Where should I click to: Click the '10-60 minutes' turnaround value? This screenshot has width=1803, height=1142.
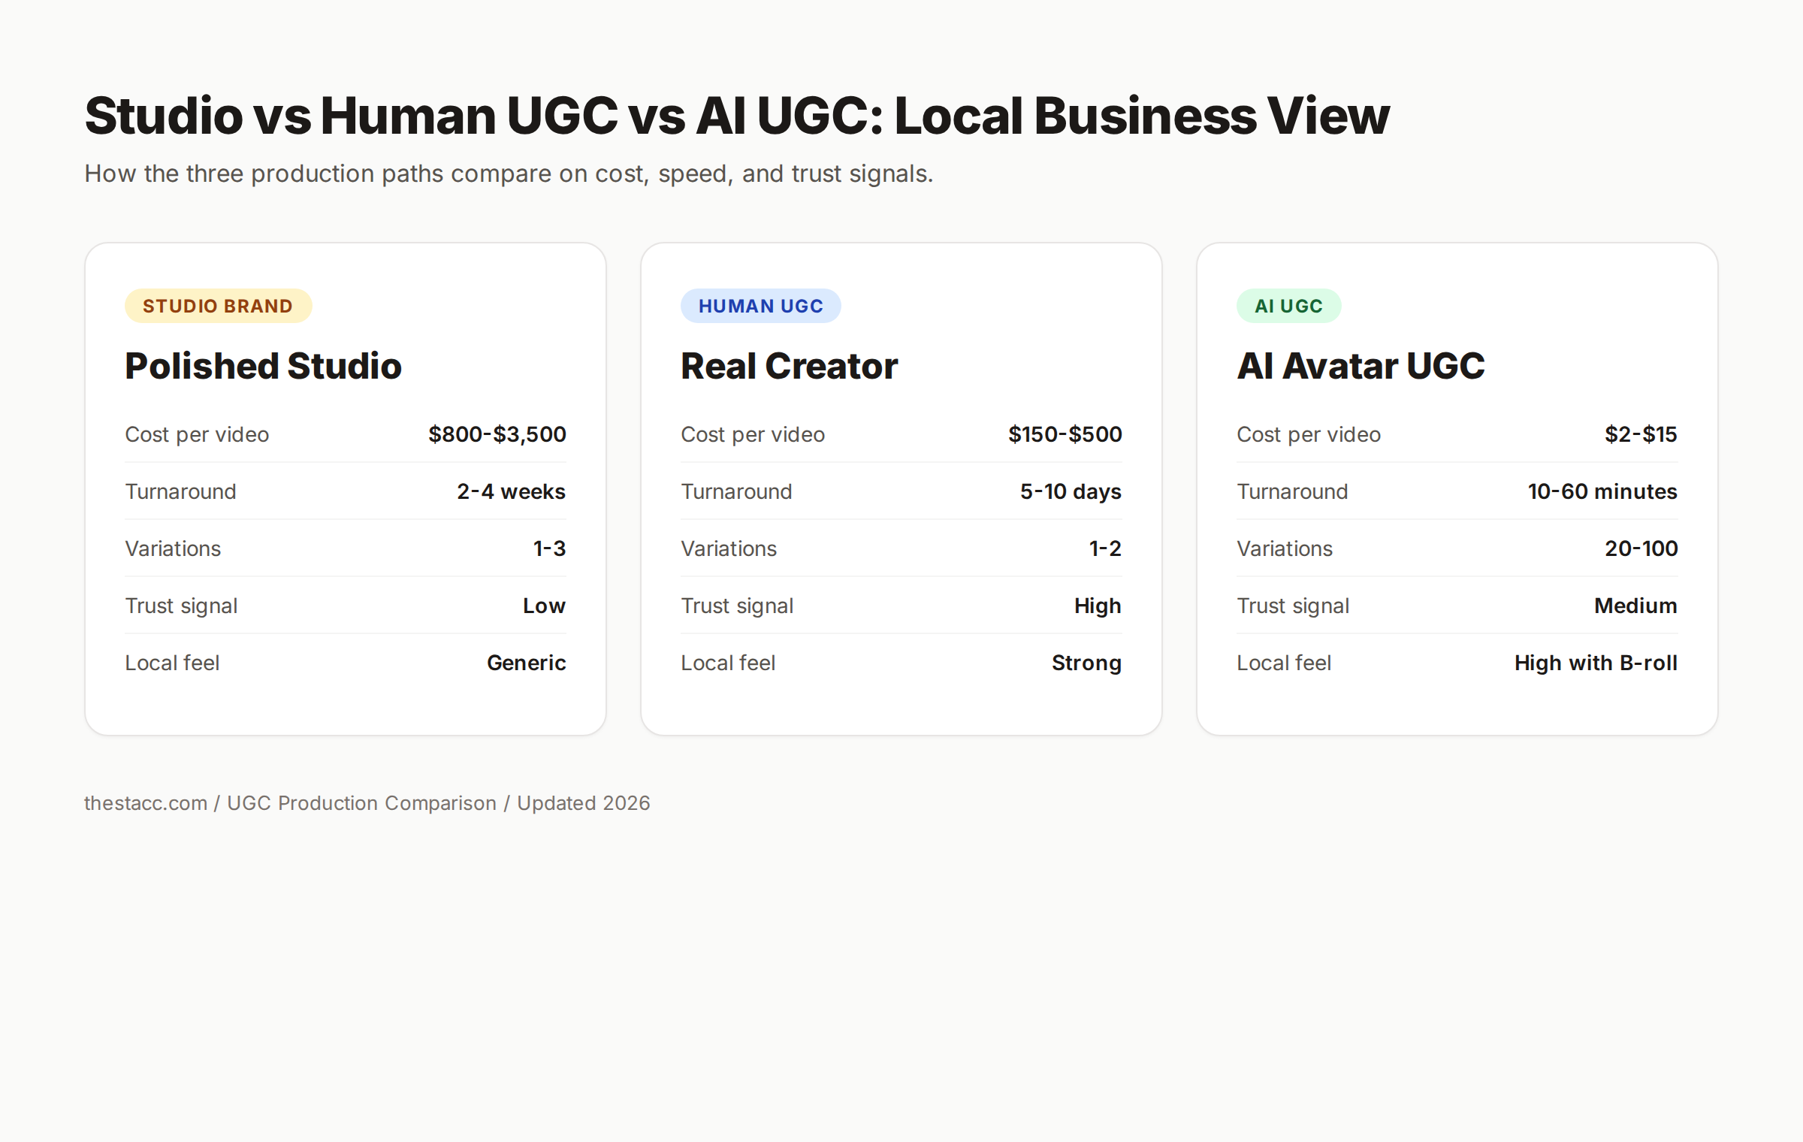(x=1602, y=491)
